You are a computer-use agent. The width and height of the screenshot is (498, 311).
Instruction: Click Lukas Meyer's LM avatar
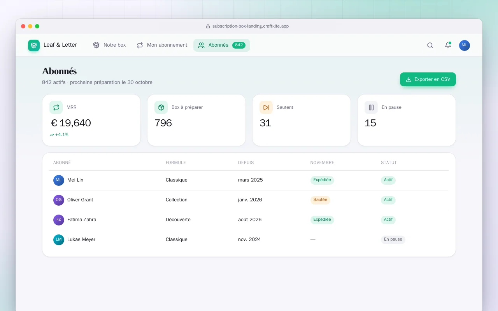point(59,239)
